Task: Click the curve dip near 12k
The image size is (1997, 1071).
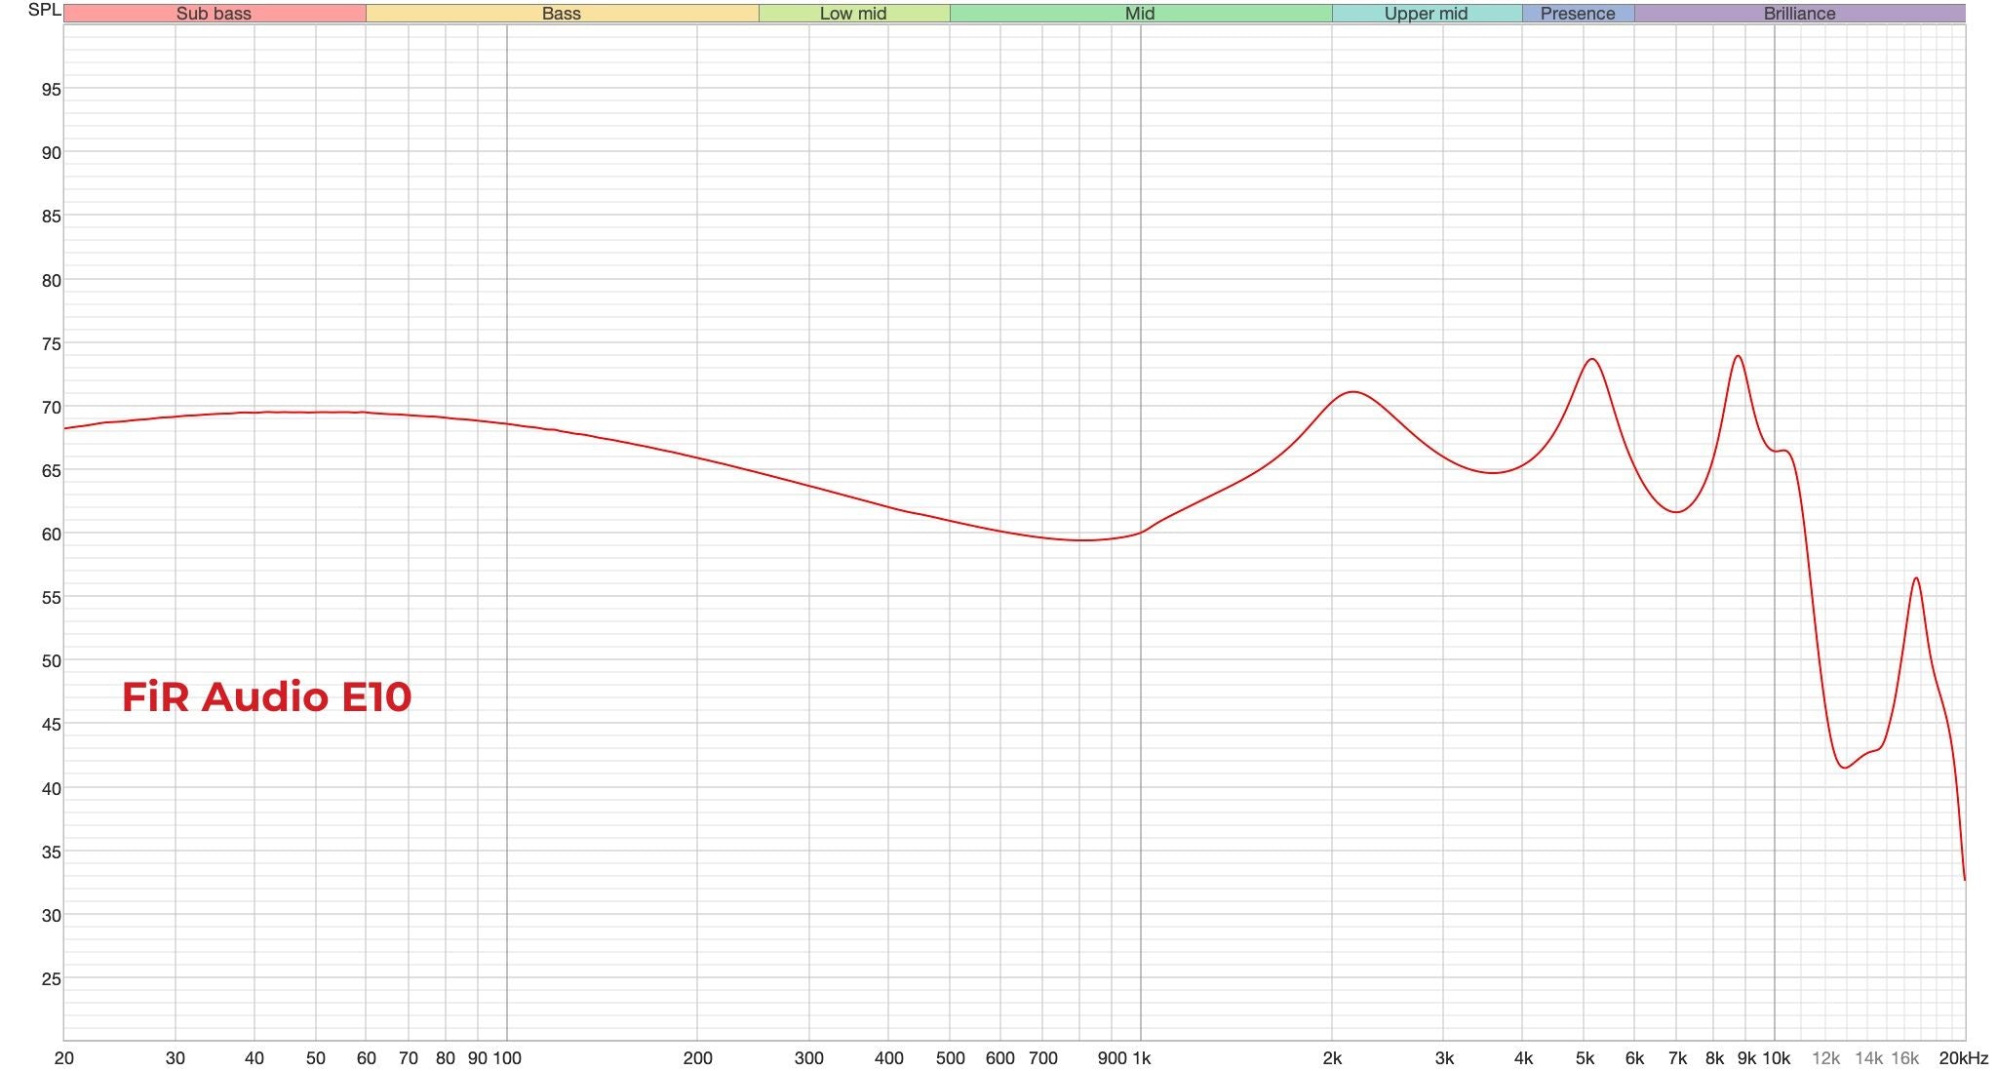Action: coord(1844,768)
